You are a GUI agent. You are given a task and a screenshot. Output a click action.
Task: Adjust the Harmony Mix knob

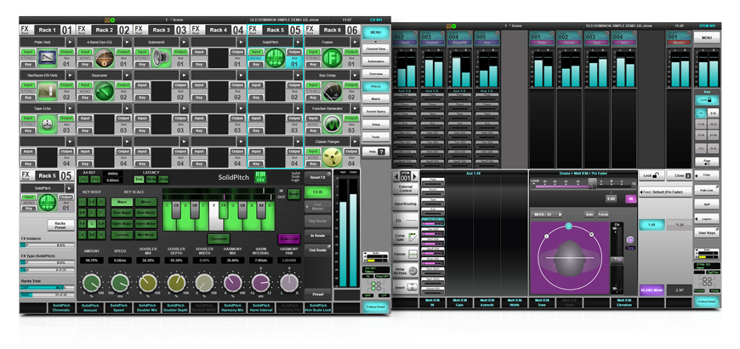232,282
